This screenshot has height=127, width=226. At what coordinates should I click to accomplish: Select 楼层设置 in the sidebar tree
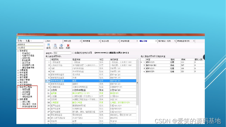pos(26,90)
